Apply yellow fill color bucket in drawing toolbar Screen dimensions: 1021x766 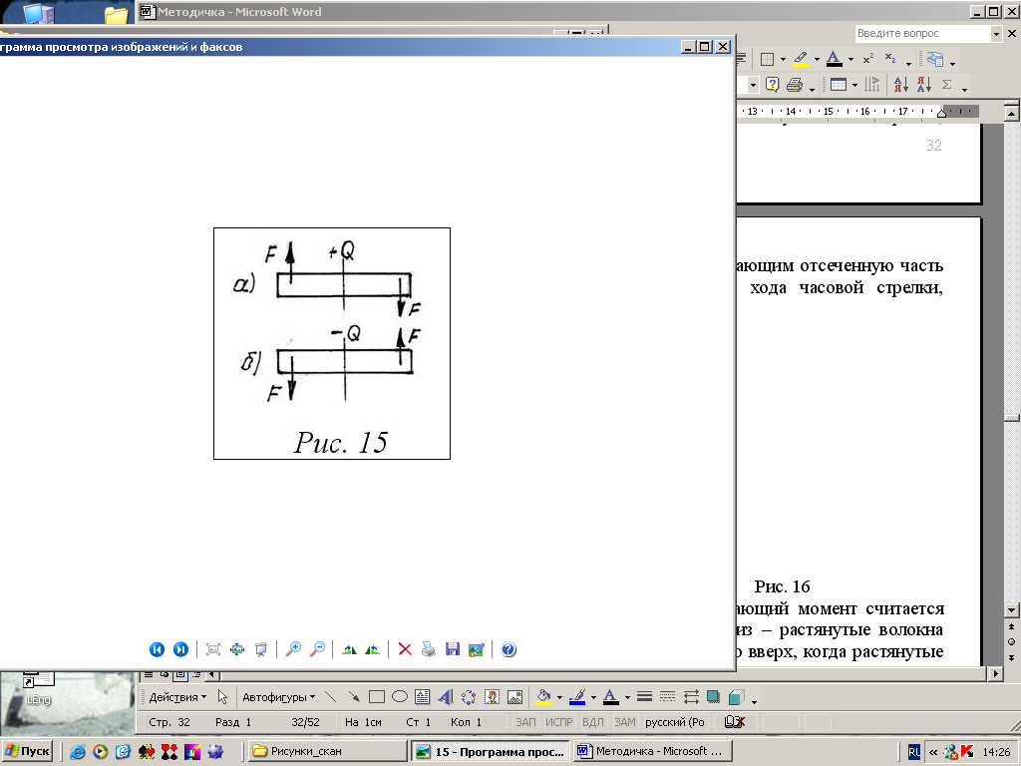point(543,697)
